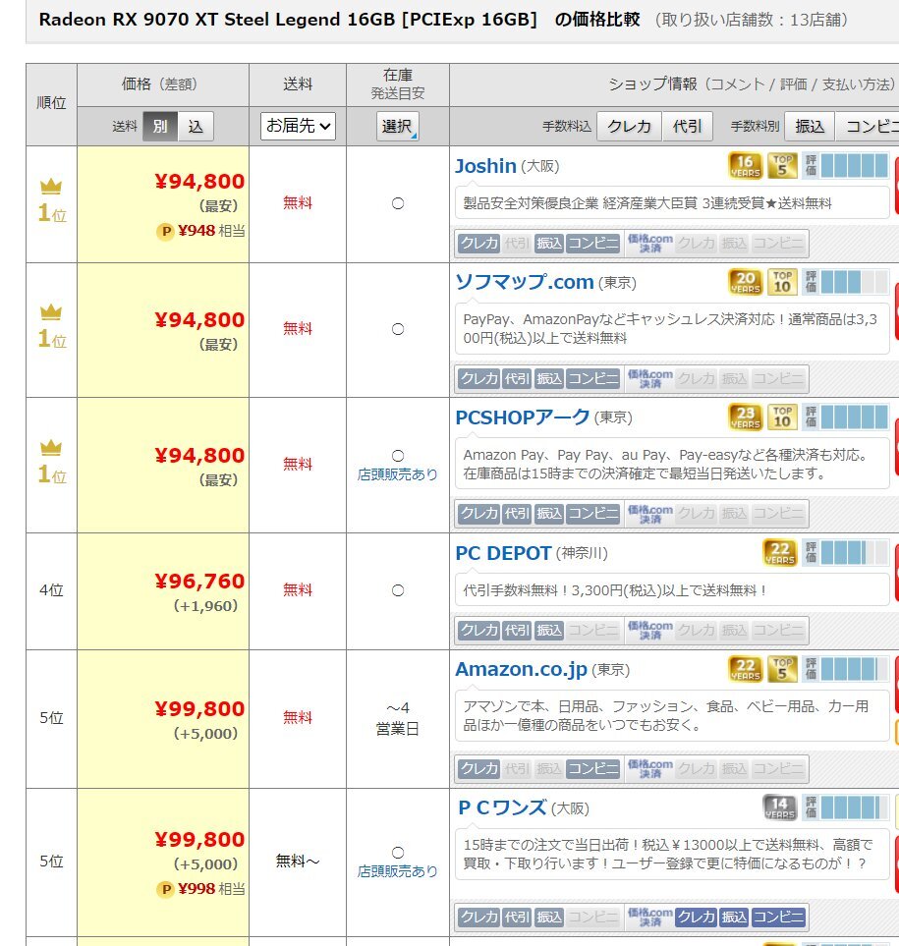Click the 20 years badge for Sofmap
This screenshot has width=899, height=946.
point(745,281)
